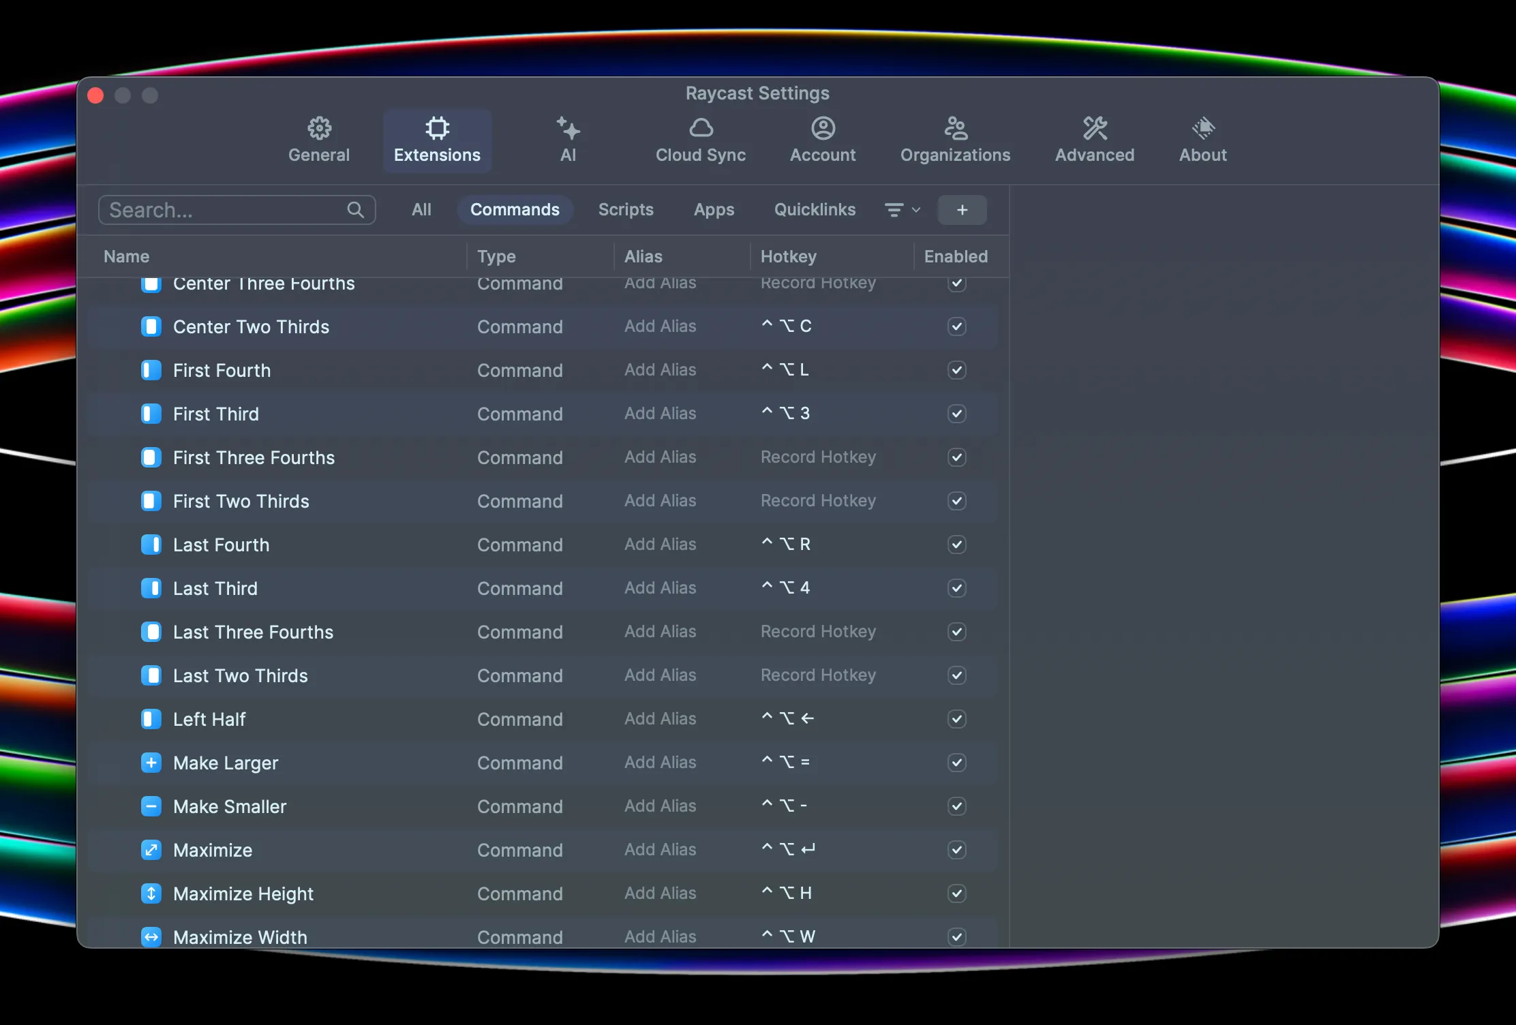Image resolution: width=1516 pixels, height=1025 pixels.
Task: Record hotkey for First Three Fourths
Action: pyautogui.click(x=817, y=457)
